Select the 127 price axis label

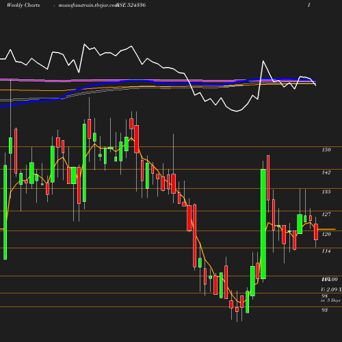coord(326,214)
